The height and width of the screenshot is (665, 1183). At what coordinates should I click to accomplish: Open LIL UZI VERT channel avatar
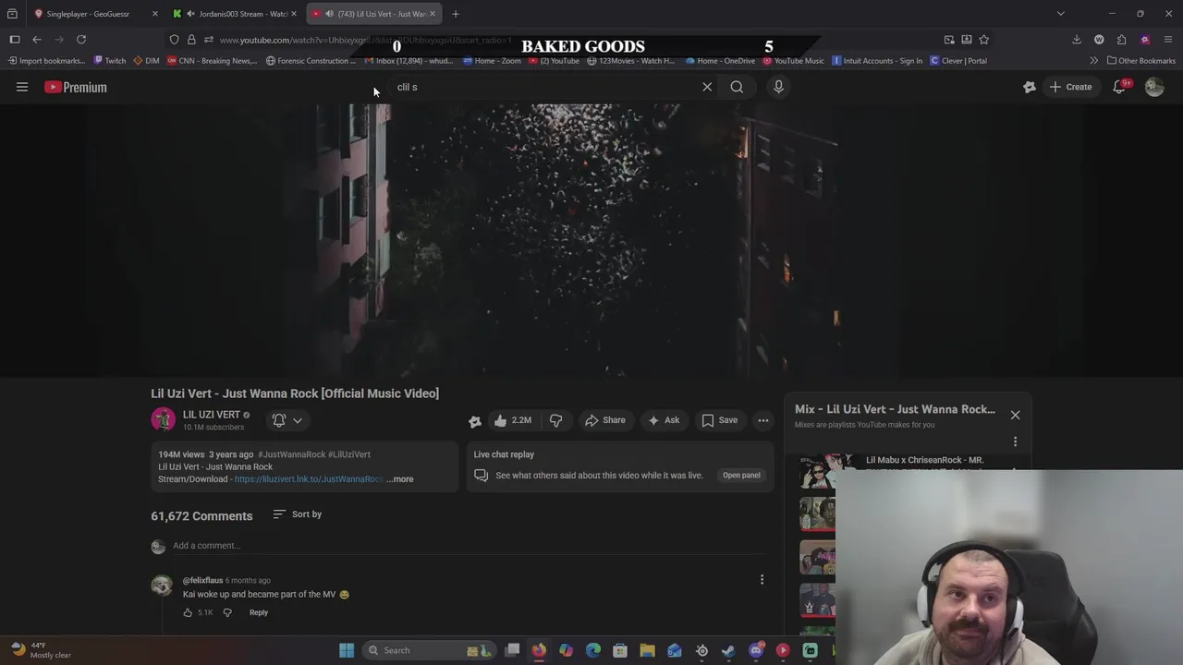click(164, 419)
